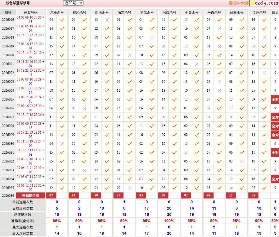The height and width of the screenshot is (237, 279).
Task: Click the 鸿雁杀号 column header
Action: point(57,13)
